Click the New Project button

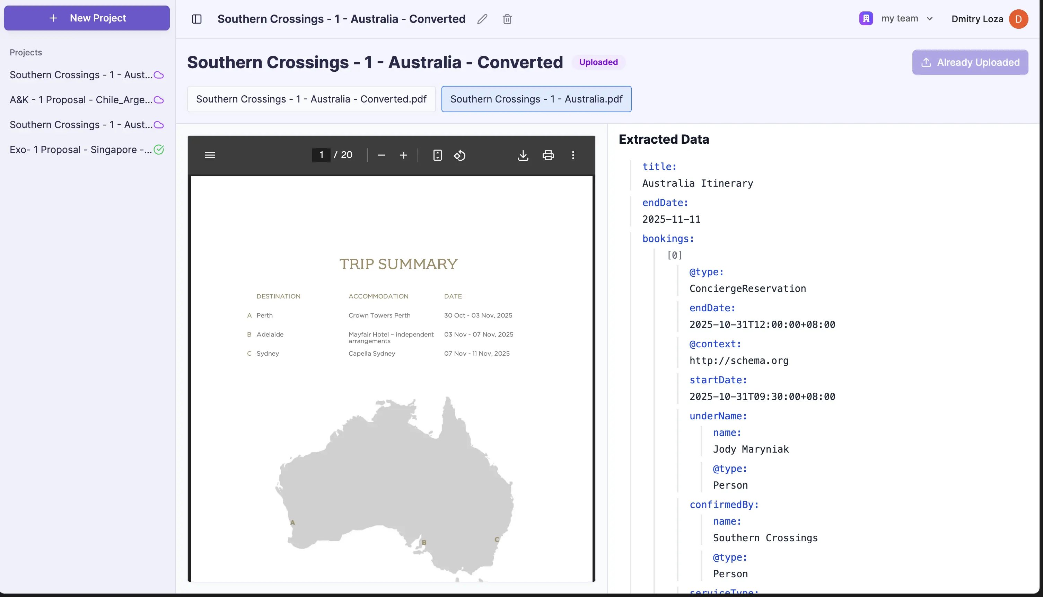coord(87,18)
